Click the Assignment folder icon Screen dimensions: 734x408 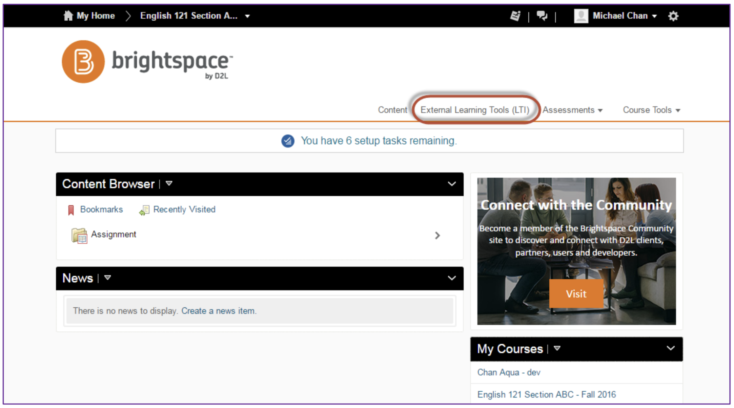pyautogui.click(x=79, y=236)
